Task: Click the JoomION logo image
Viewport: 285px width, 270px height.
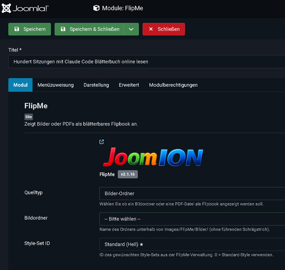Action: 153,157
